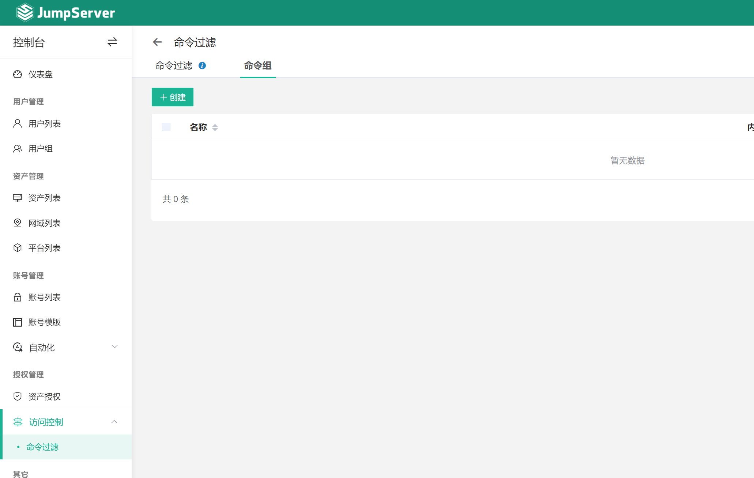This screenshot has width=754, height=478.
Task: Switch to the 命令过滤 tab
Action: click(174, 66)
